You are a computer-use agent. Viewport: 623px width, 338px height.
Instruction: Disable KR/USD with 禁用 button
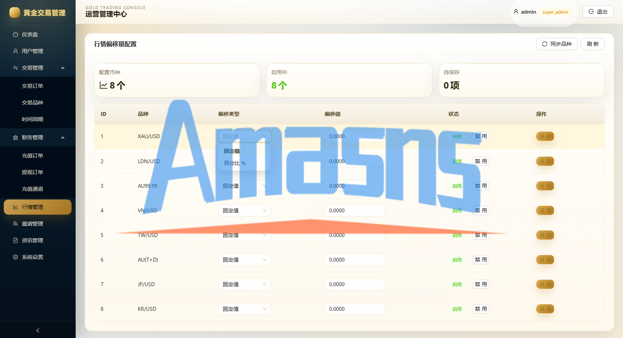pos(481,309)
